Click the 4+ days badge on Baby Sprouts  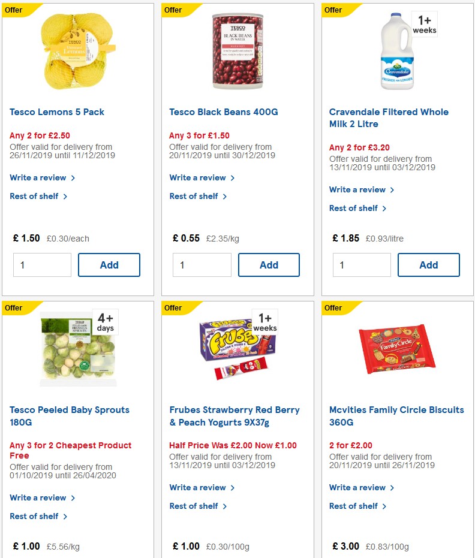click(105, 323)
